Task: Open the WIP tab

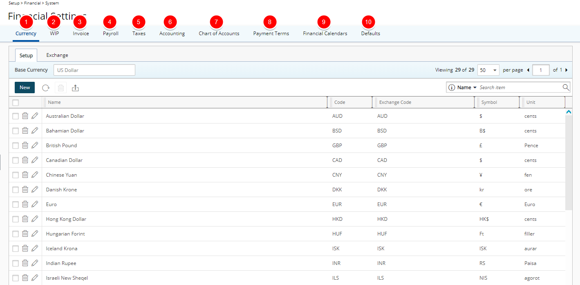Action: 54,34
